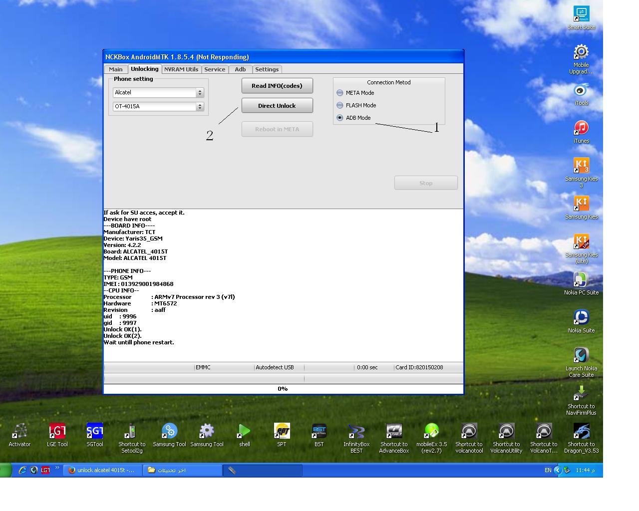Click the NCKBox AndroidMTK window title bar
The image size is (639, 511).
click(x=283, y=57)
